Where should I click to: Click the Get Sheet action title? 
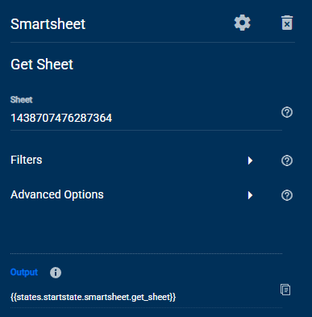pos(42,65)
